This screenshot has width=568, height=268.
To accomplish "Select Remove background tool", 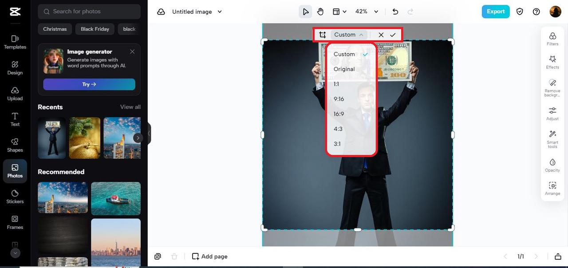I will click(552, 88).
